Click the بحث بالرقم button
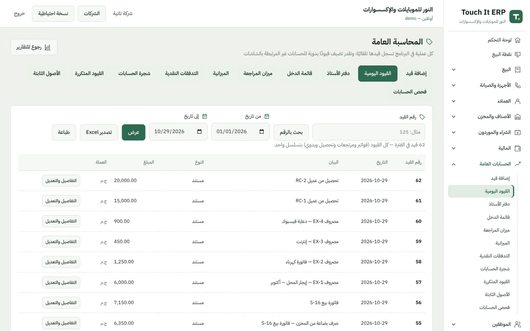 (291, 132)
